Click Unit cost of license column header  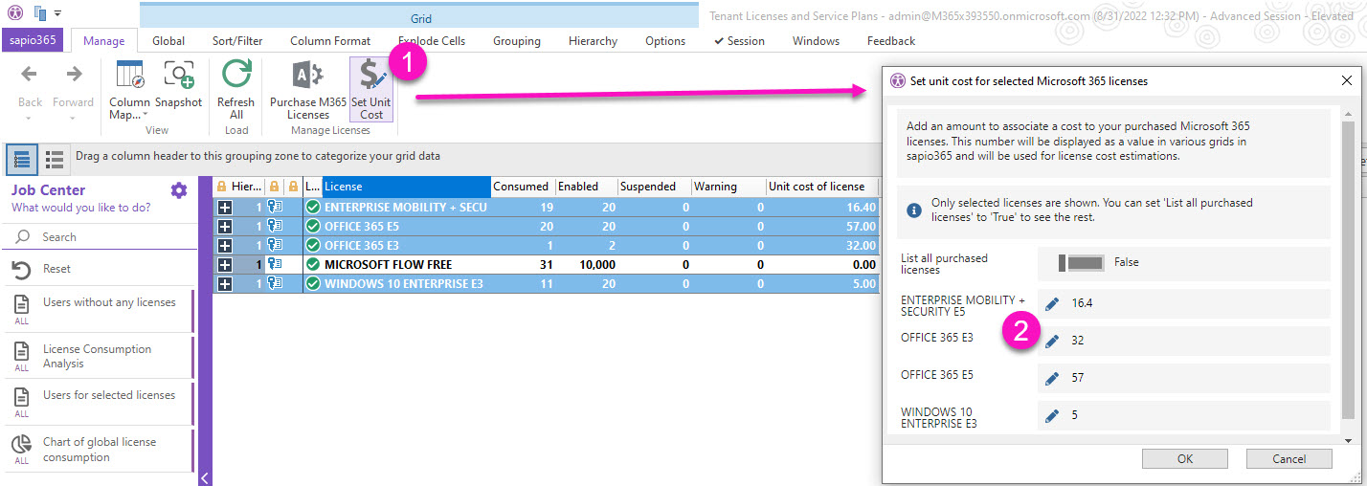click(x=822, y=187)
